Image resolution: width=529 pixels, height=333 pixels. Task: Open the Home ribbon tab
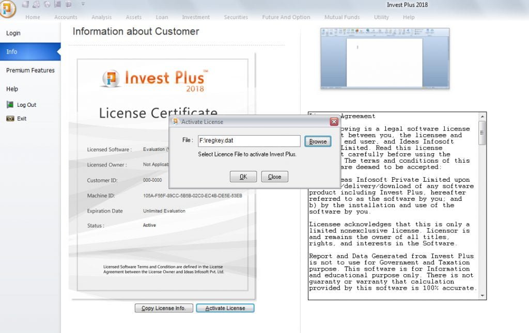[x=33, y=17]
